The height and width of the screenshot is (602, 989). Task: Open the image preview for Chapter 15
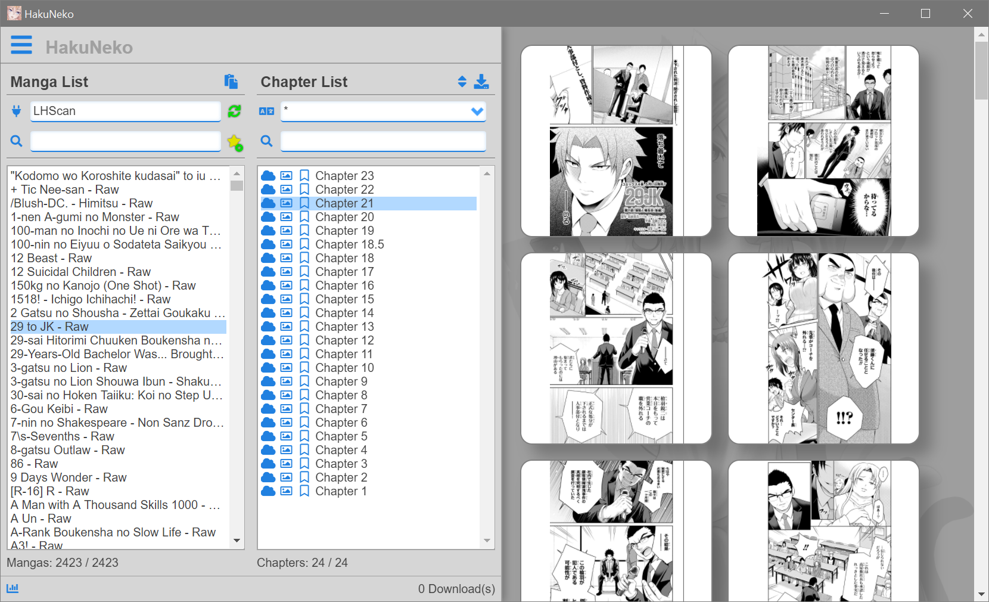[287, 299]
